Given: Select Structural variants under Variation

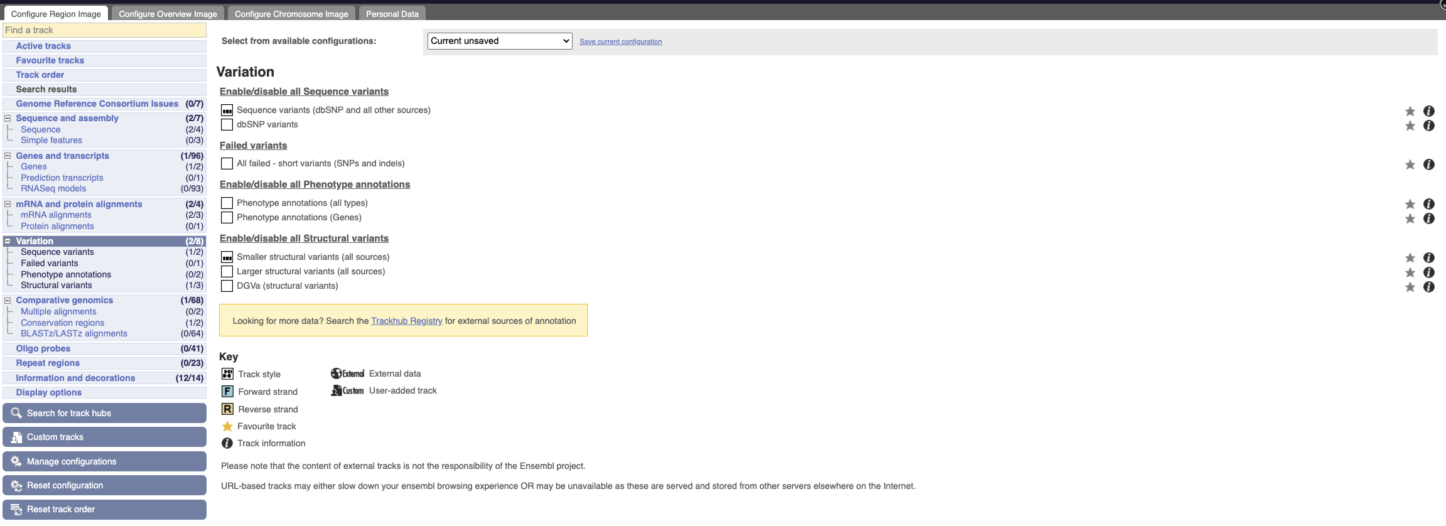Looking at the screenshot, I should 57,285.
